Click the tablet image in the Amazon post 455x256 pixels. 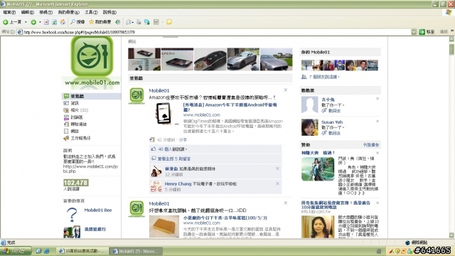164,114
